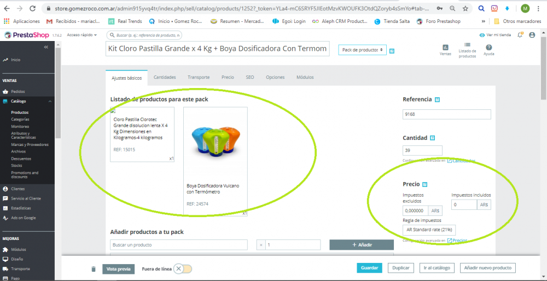Toggle the Fuera de línea switch
Viewport: 547px width, 281px height.
pos(183,269)
